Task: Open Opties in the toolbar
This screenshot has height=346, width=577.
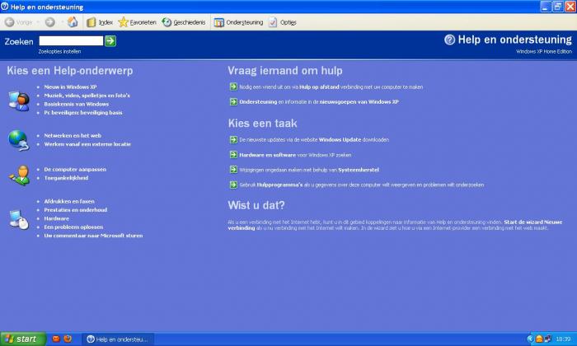Action: [283, 22]
